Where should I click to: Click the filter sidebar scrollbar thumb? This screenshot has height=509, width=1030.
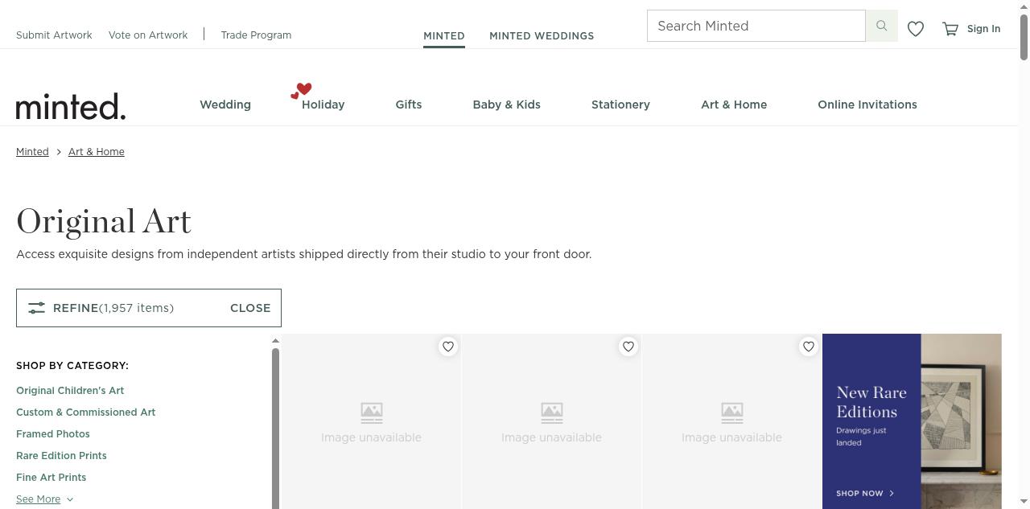pyautogui.click(x=275, y=429)
